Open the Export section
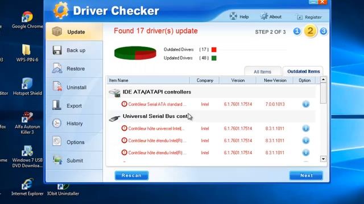This screenshot has width=364, height=204. 75,106
